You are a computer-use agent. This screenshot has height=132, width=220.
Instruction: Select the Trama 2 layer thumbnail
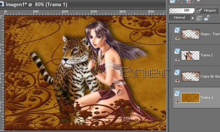coord(190,55)
